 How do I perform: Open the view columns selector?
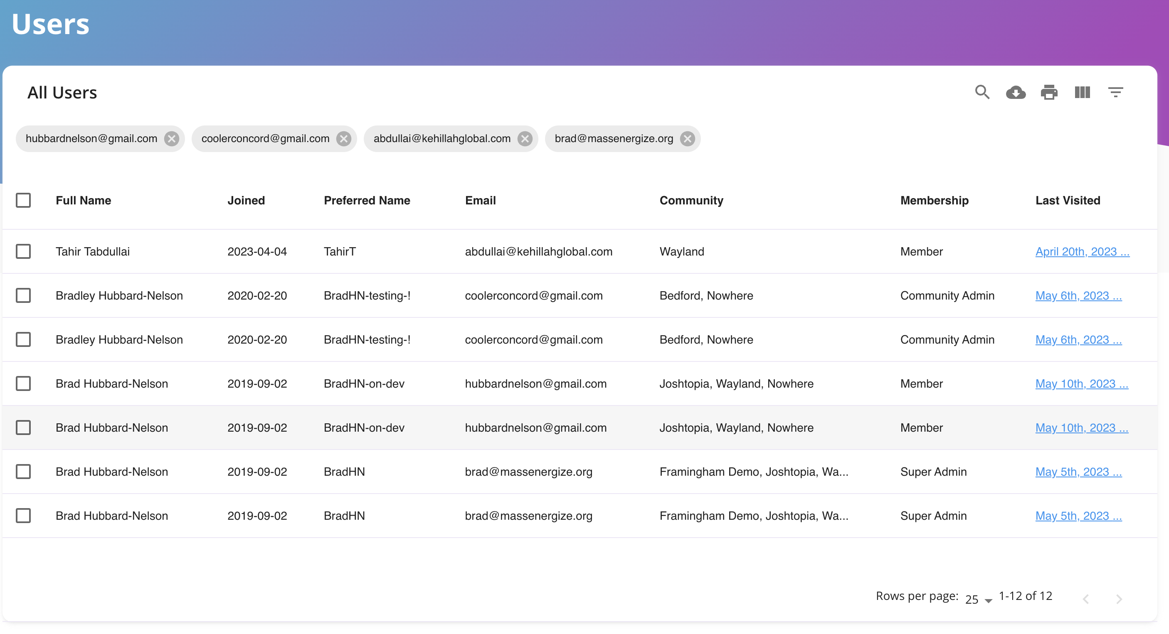tap(1083, 92)
